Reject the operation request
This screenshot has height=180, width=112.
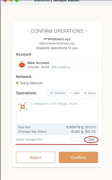[35, 157]
